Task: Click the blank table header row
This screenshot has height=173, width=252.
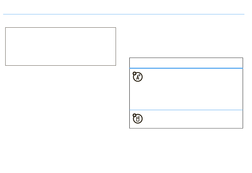Action: click(x=186, y=63)
